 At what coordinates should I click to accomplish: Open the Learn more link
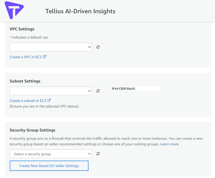click(169, 144)
